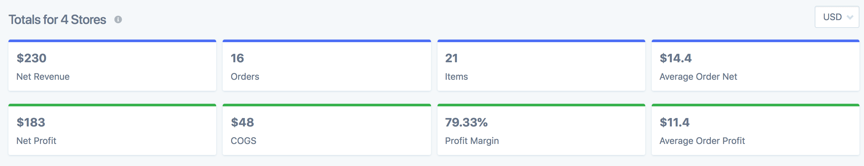Click the $48 cost value
The height and width of the screenshot is (166, 864).
tap(242, 123)
